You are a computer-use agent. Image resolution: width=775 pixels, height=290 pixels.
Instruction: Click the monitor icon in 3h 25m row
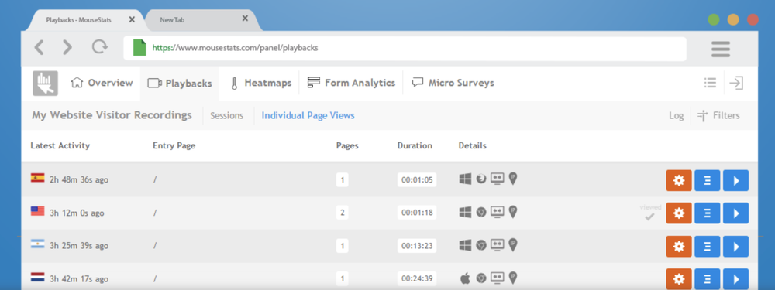pyautogui.click(x=498, y=244)
